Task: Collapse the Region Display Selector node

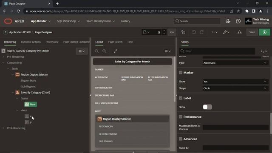Action: click(x=13, y=75)
